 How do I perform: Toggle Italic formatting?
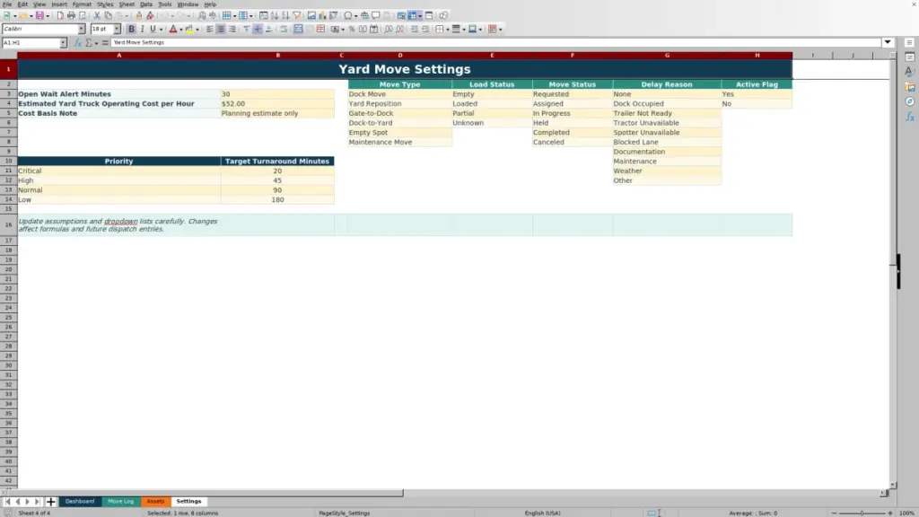[x=142, y=29]
